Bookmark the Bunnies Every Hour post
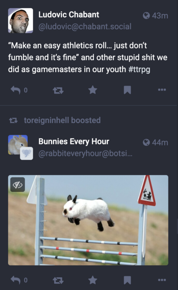 127,280
